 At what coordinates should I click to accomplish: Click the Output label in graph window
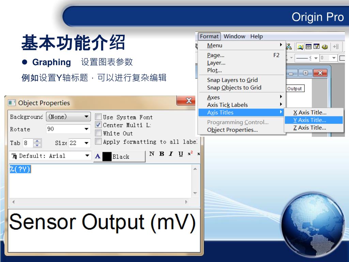point(294,88)
